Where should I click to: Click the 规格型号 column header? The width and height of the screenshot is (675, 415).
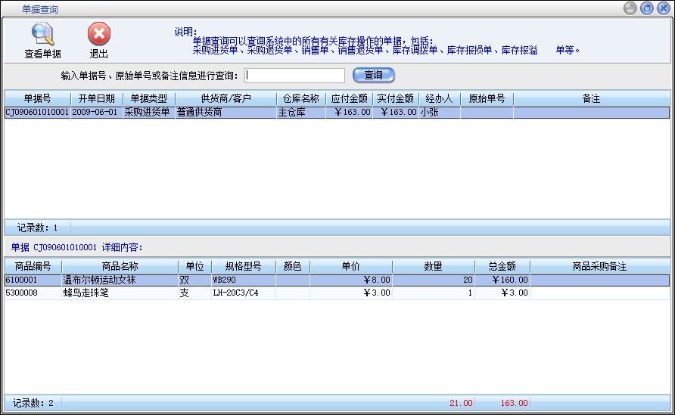click(243, 267)
